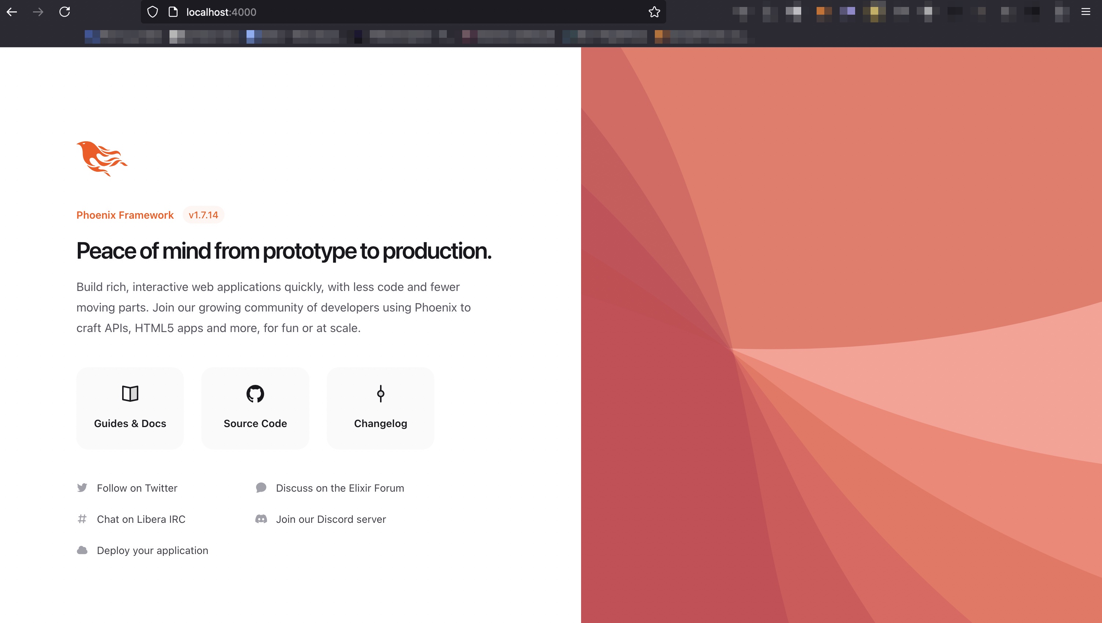Image resolution: width=1102 pixels, height=623 pixels.
Task: Click the GitHub icon in Source Code
Action: (x=255, y=394)
